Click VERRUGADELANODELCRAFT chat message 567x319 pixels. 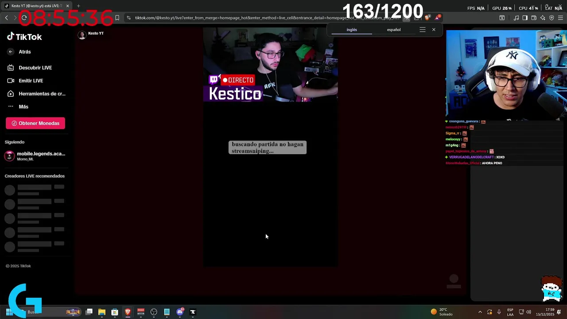click(x=475, y=157)
